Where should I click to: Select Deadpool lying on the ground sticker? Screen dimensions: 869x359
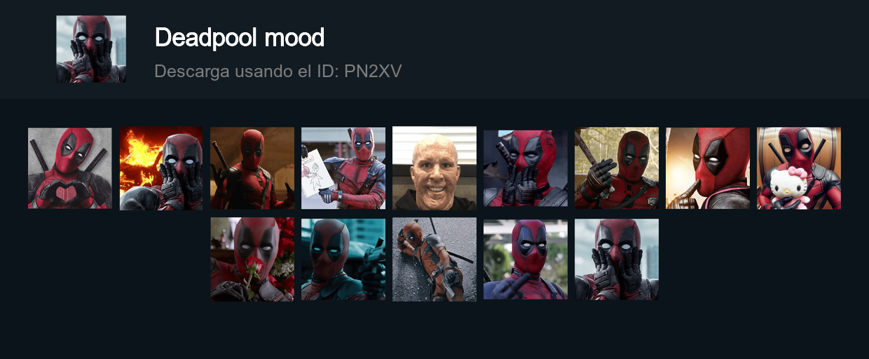click(x=434, y=259)
